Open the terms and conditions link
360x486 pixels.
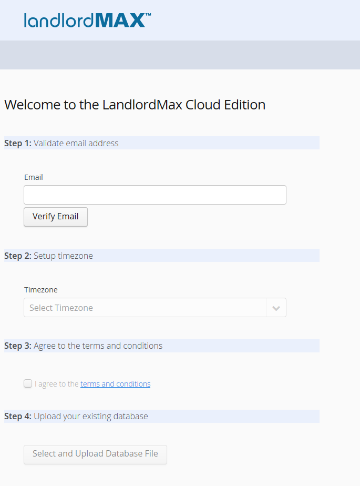[x=115, y=384]
